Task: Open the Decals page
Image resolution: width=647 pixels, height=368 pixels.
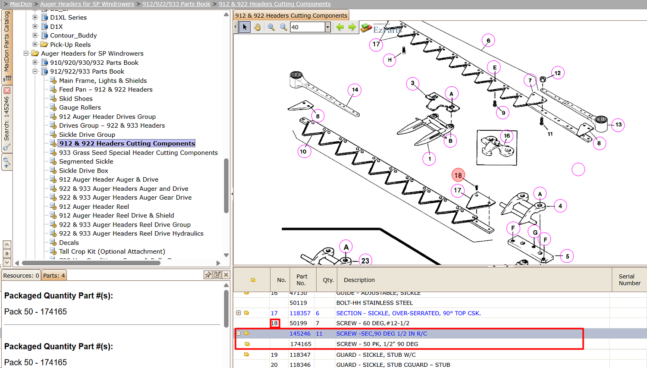Action: tap(69, 243)
